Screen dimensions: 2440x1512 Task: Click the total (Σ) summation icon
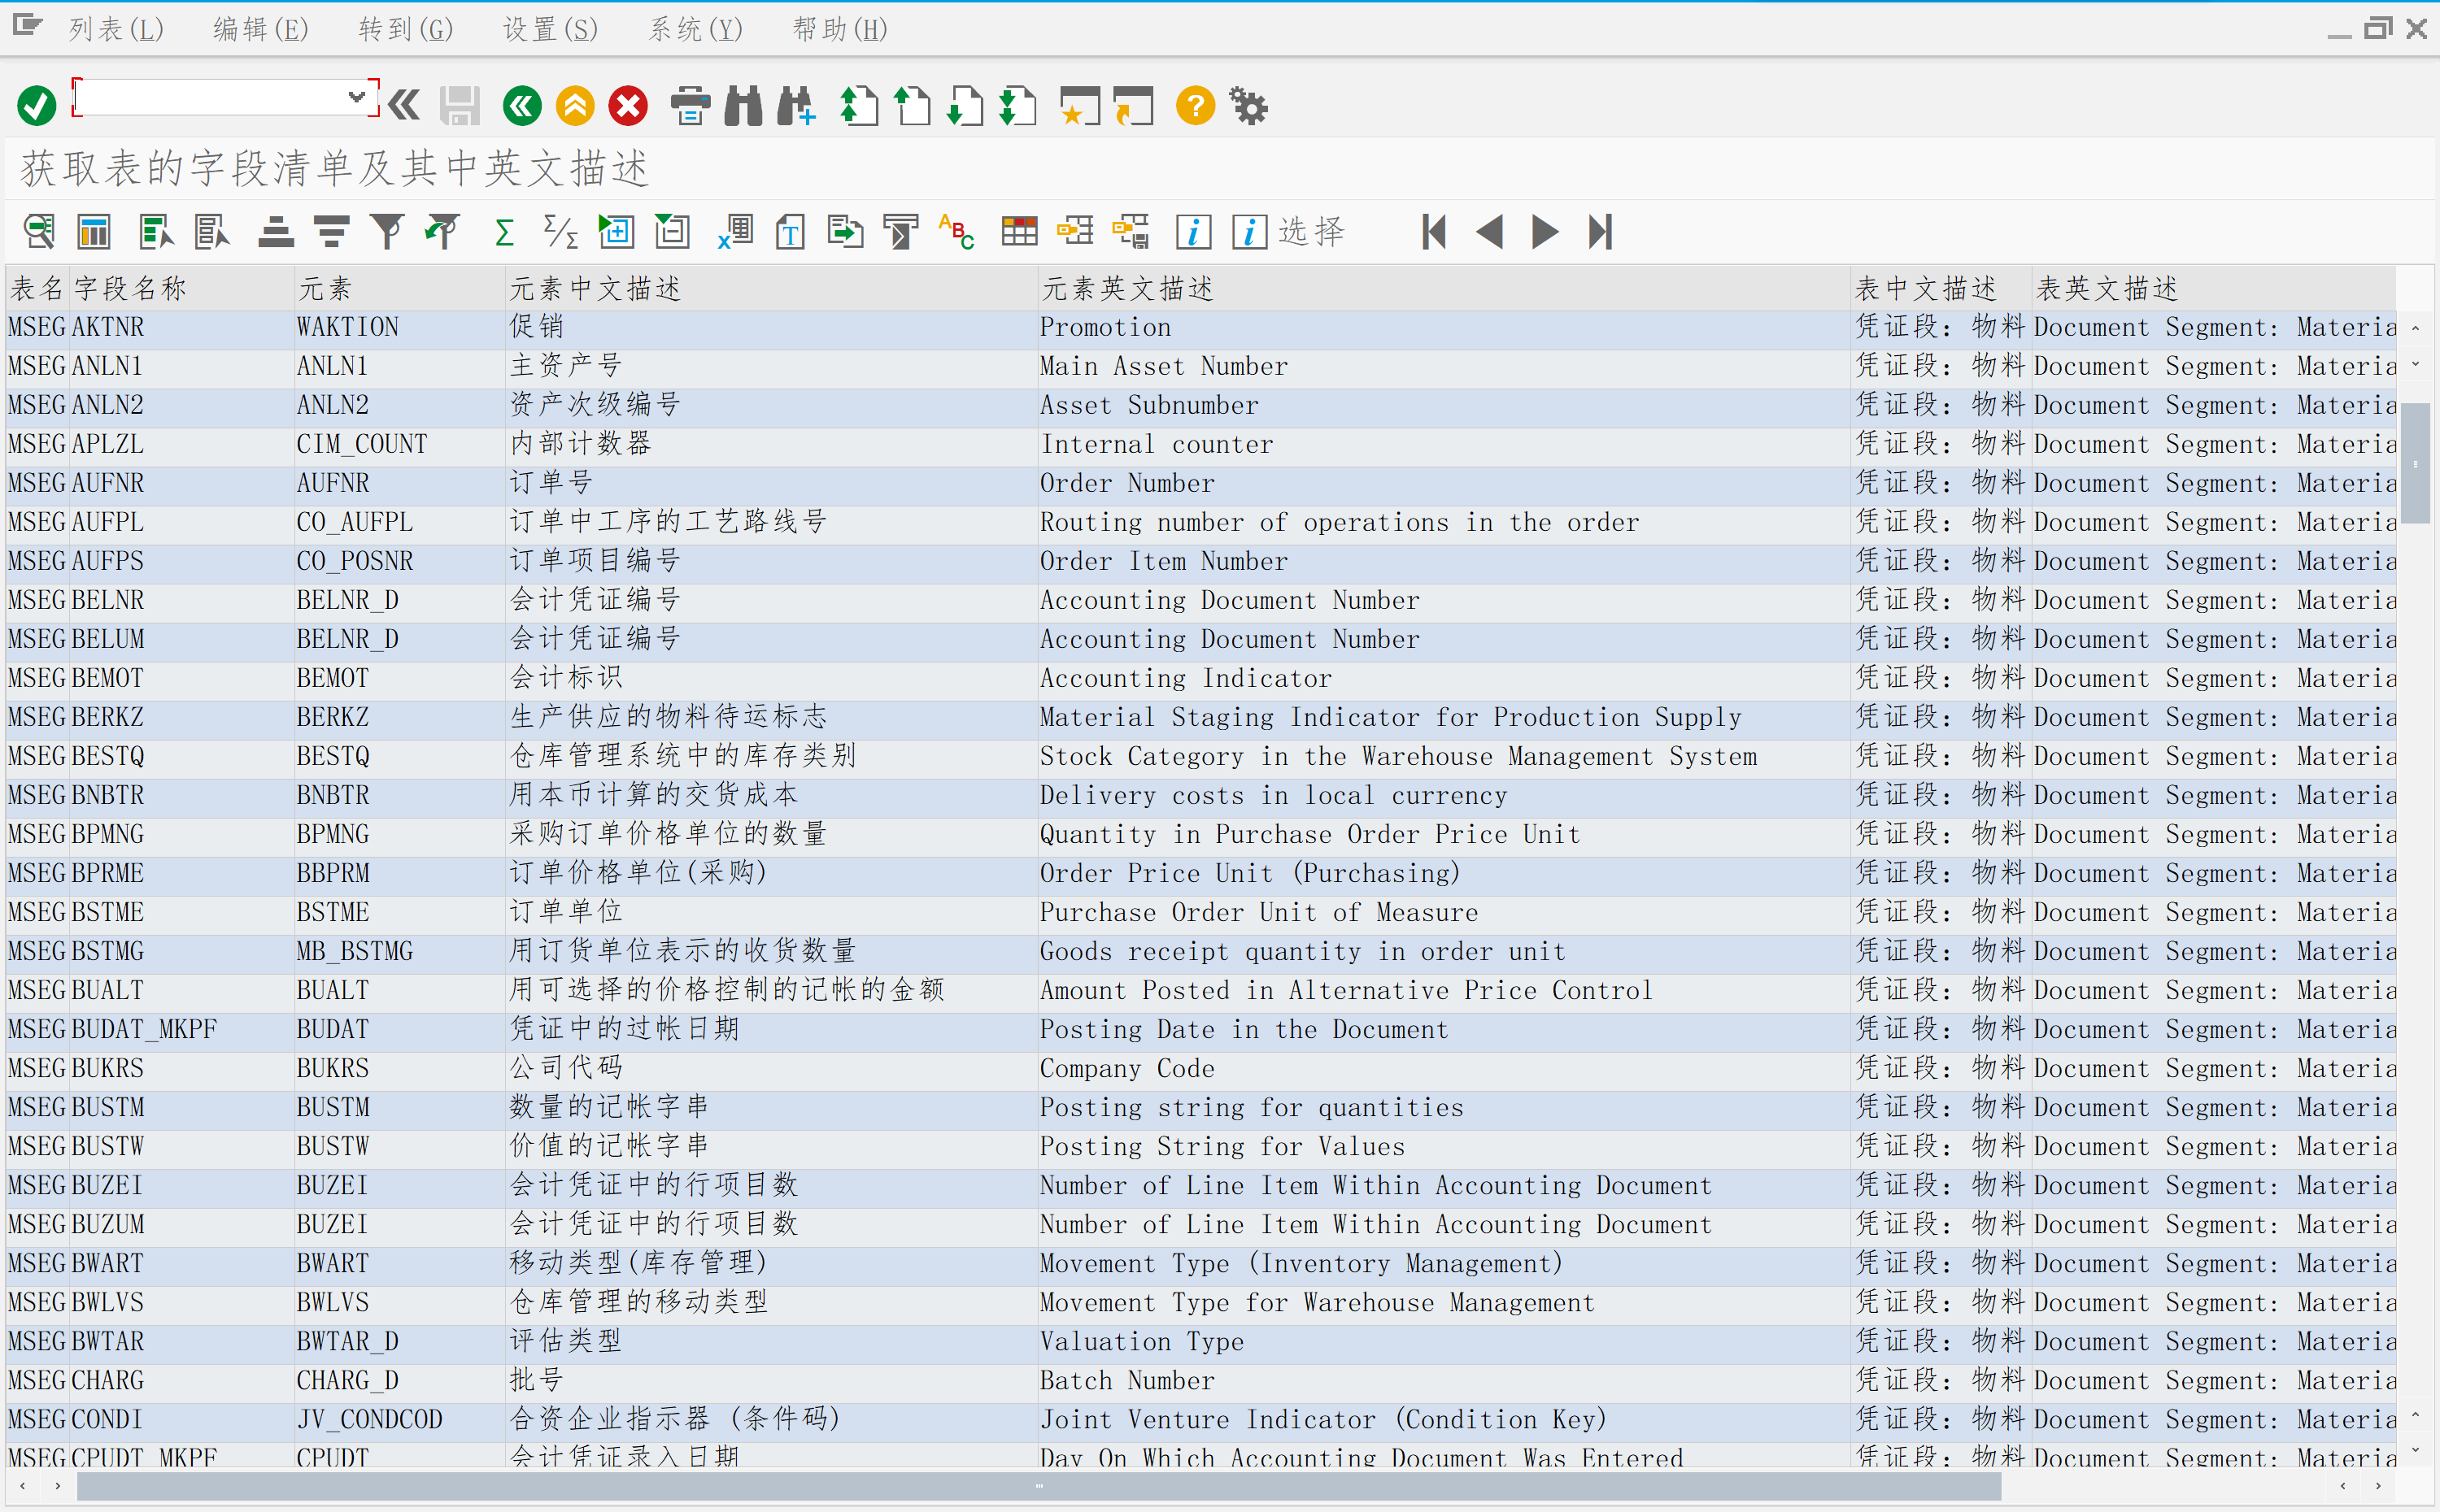(504, 231)
